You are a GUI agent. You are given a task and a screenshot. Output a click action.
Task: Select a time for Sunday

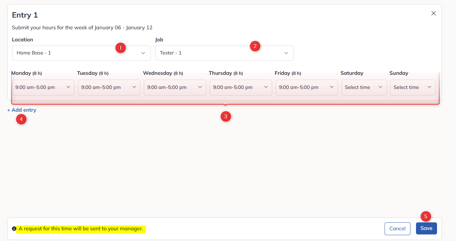[x=413, y=88]
